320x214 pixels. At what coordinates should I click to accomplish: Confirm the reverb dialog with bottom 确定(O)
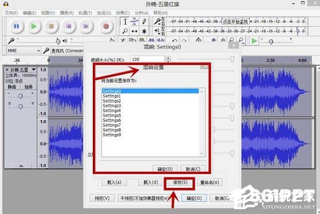[x=194, y=198]
